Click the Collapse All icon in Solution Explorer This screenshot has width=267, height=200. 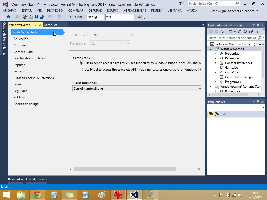(x=251, y=32)
